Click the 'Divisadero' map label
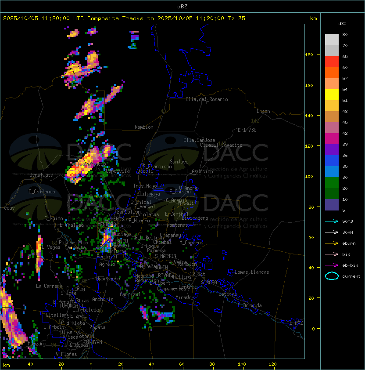This screenshot has width=365, height=370. pos(195,218)
